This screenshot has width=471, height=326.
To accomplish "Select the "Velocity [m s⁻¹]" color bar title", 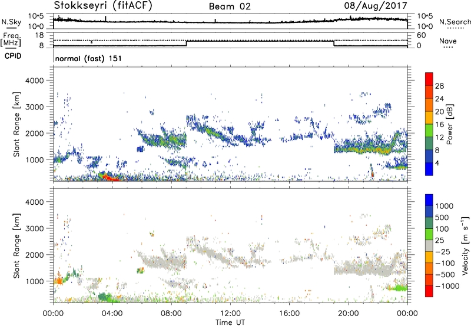I will tap(465, 245).
